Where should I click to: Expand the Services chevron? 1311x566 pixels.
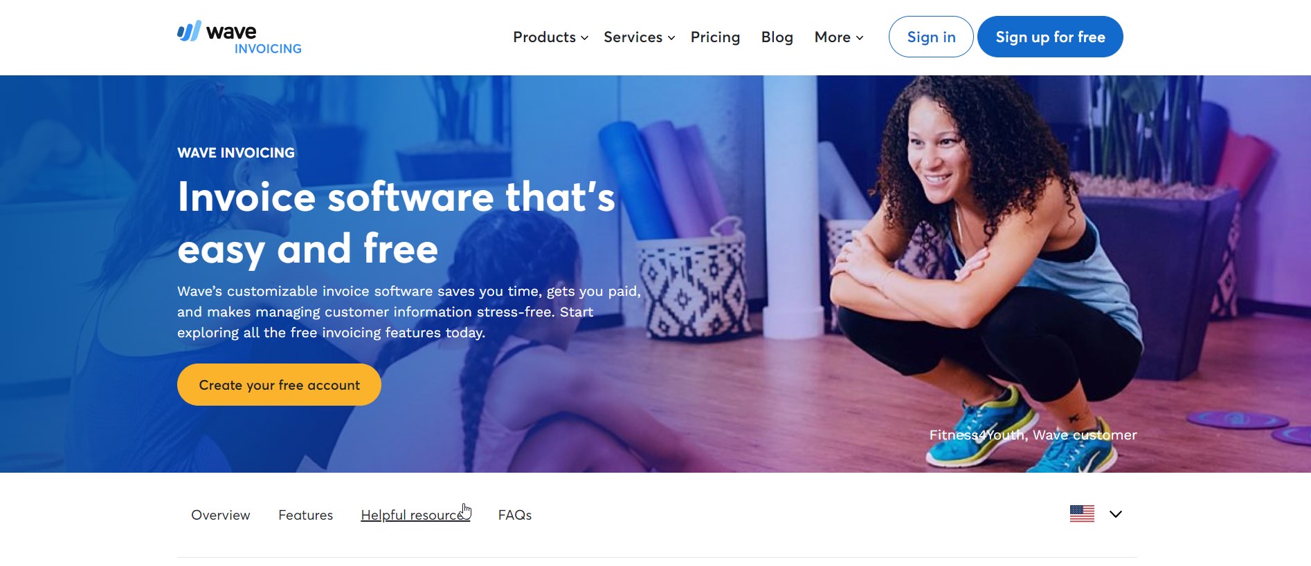click(671, 38)
